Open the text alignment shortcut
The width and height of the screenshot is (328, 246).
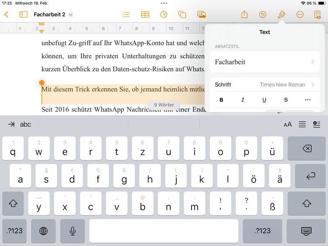302,124
